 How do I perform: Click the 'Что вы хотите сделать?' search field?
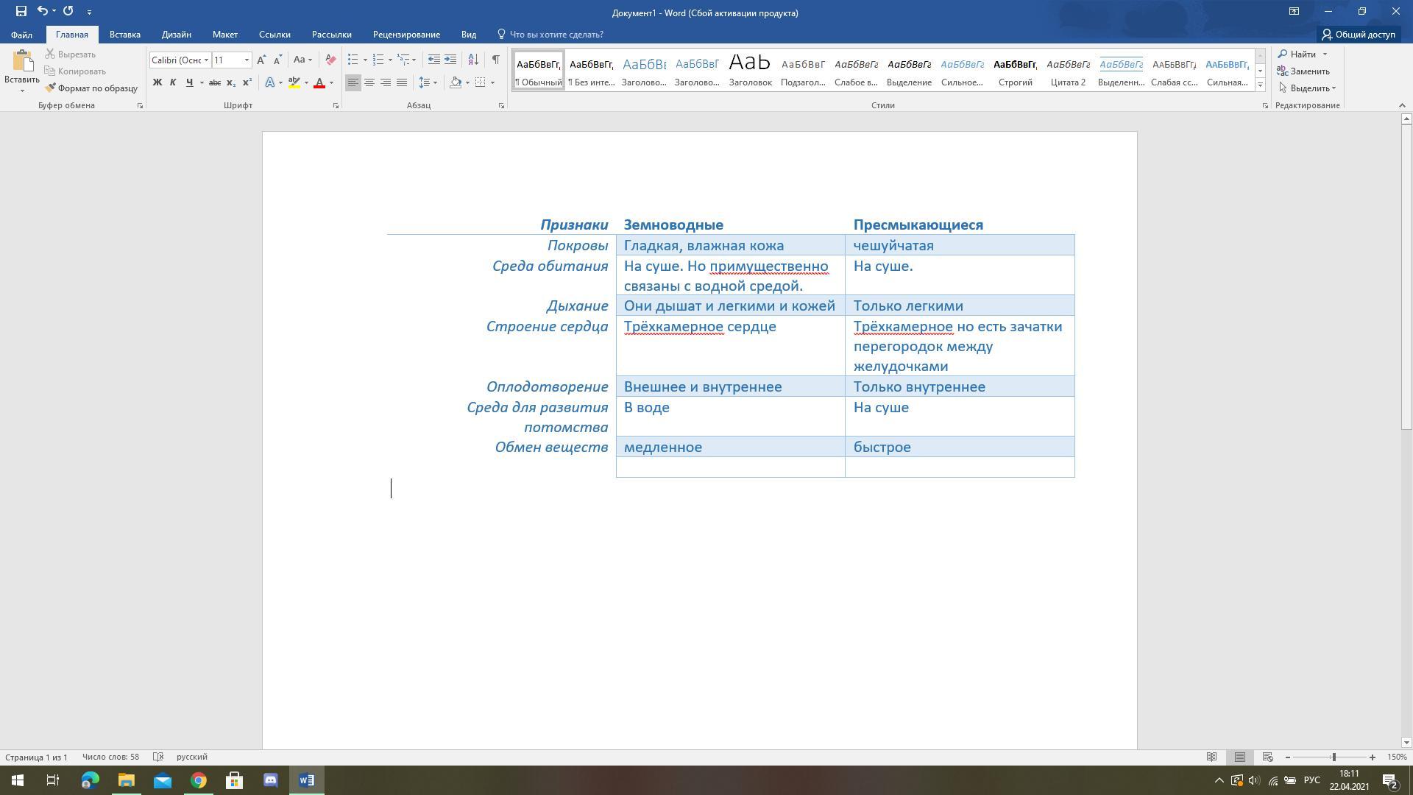click(556, 35)
